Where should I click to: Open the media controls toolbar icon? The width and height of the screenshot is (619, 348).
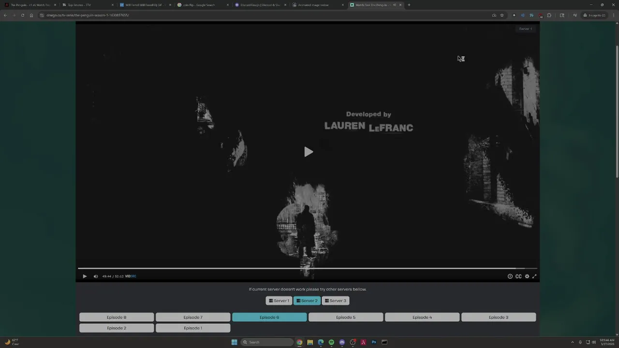pos(575,15)
